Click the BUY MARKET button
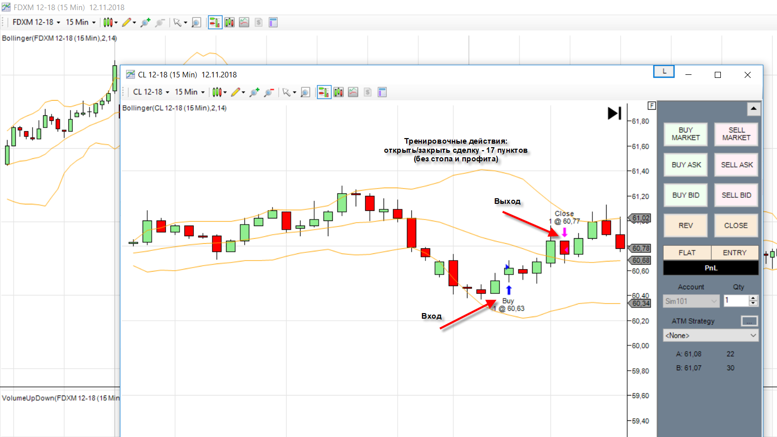777x437 pixels. (x=685, y=134)
